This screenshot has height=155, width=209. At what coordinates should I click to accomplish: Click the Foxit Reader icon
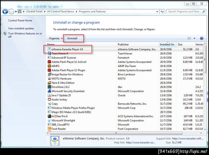(49, 129)
